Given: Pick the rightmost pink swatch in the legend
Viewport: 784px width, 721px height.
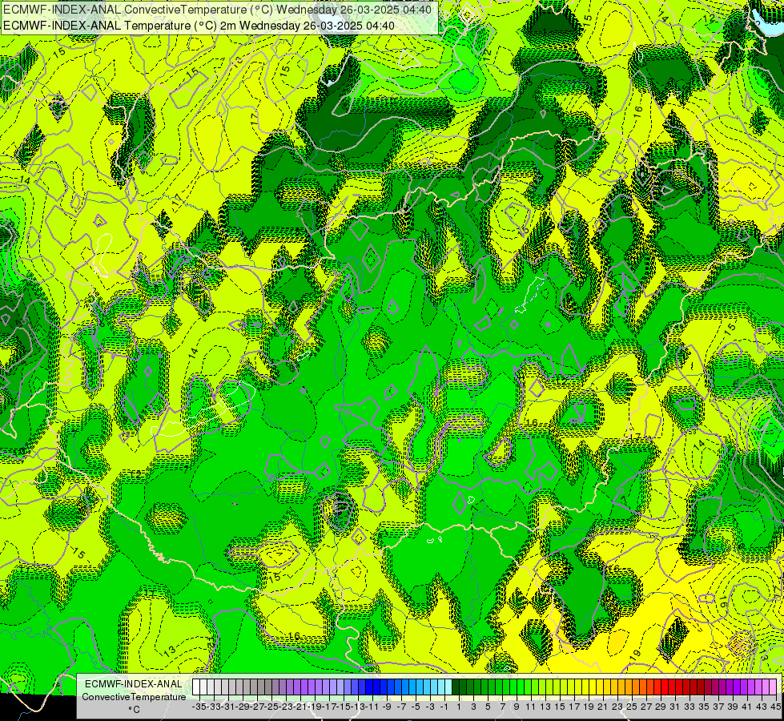Looking at the screenshot, I should tap(773, 687).
